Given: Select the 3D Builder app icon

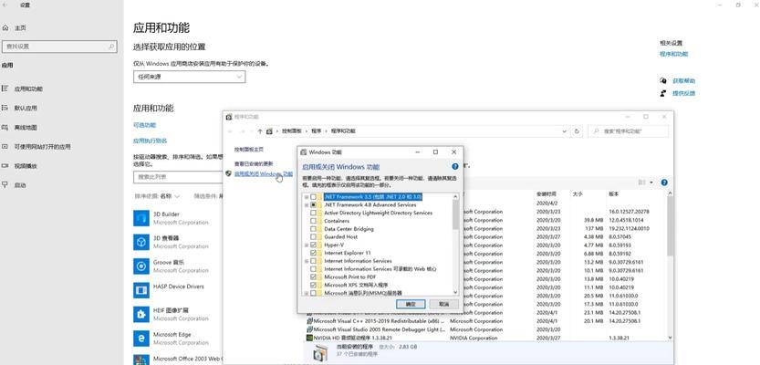Looking at the screenshot, I should (x=141, y=218).
